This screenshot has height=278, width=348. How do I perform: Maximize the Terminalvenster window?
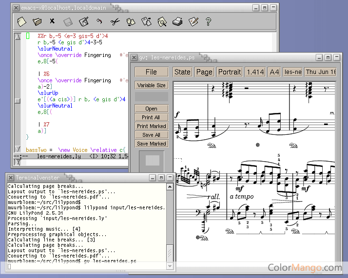pyautogui.click(x=161, y=178)
